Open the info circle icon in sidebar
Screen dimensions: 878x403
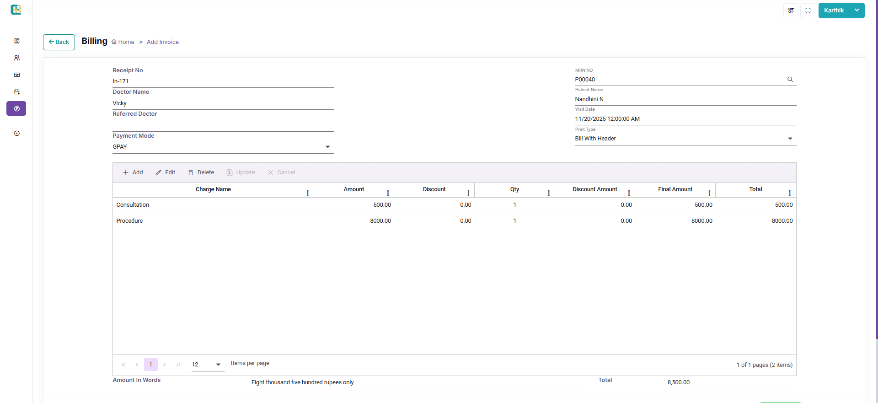17,134
